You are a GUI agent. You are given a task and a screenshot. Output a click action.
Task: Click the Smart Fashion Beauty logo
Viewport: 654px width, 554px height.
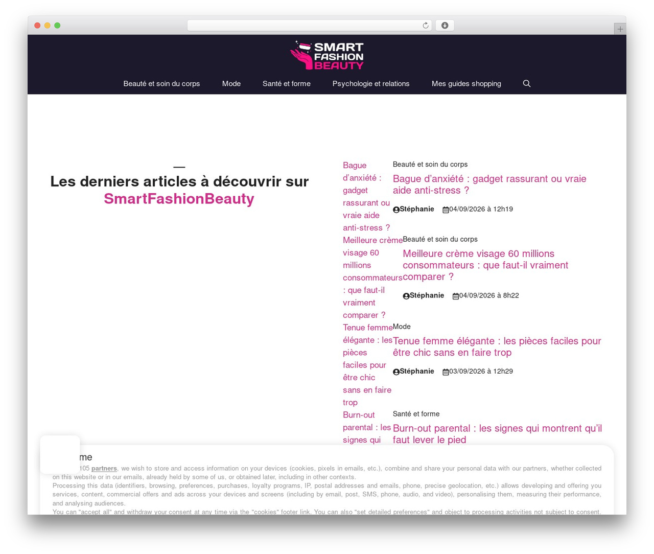[327, 55]
